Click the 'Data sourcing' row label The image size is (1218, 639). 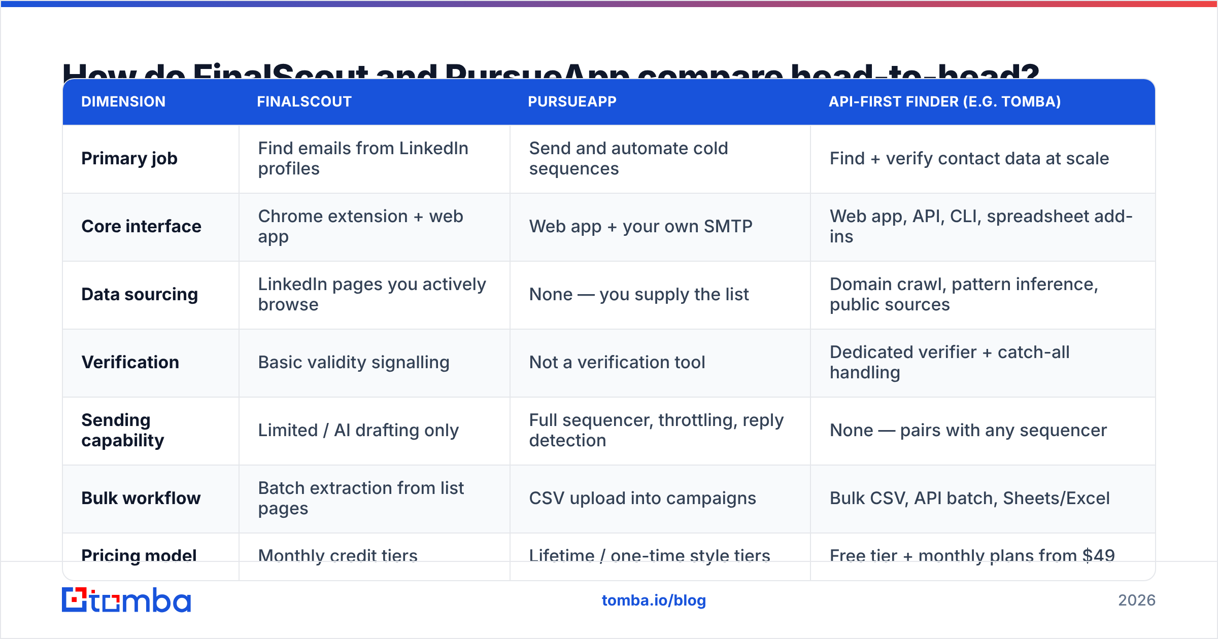point(140,294)
